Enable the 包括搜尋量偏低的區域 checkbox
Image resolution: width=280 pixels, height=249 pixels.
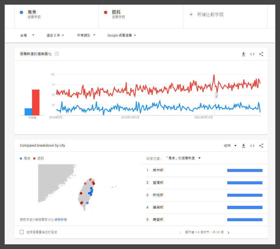22,232
